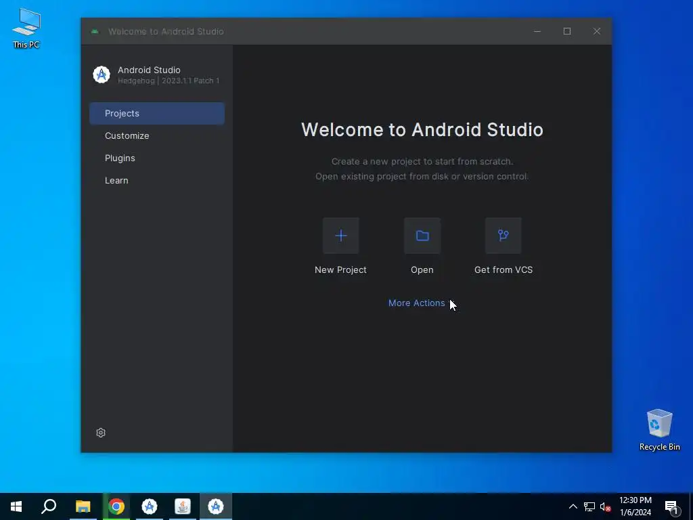Show hidden system tray icons
693x520 pixels.
(x=573, y=506)
